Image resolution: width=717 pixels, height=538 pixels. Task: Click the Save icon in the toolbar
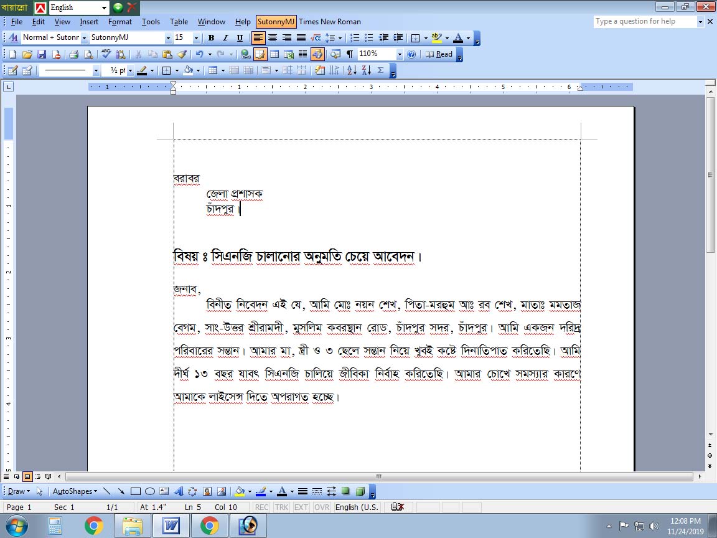(x=42, y=54)
